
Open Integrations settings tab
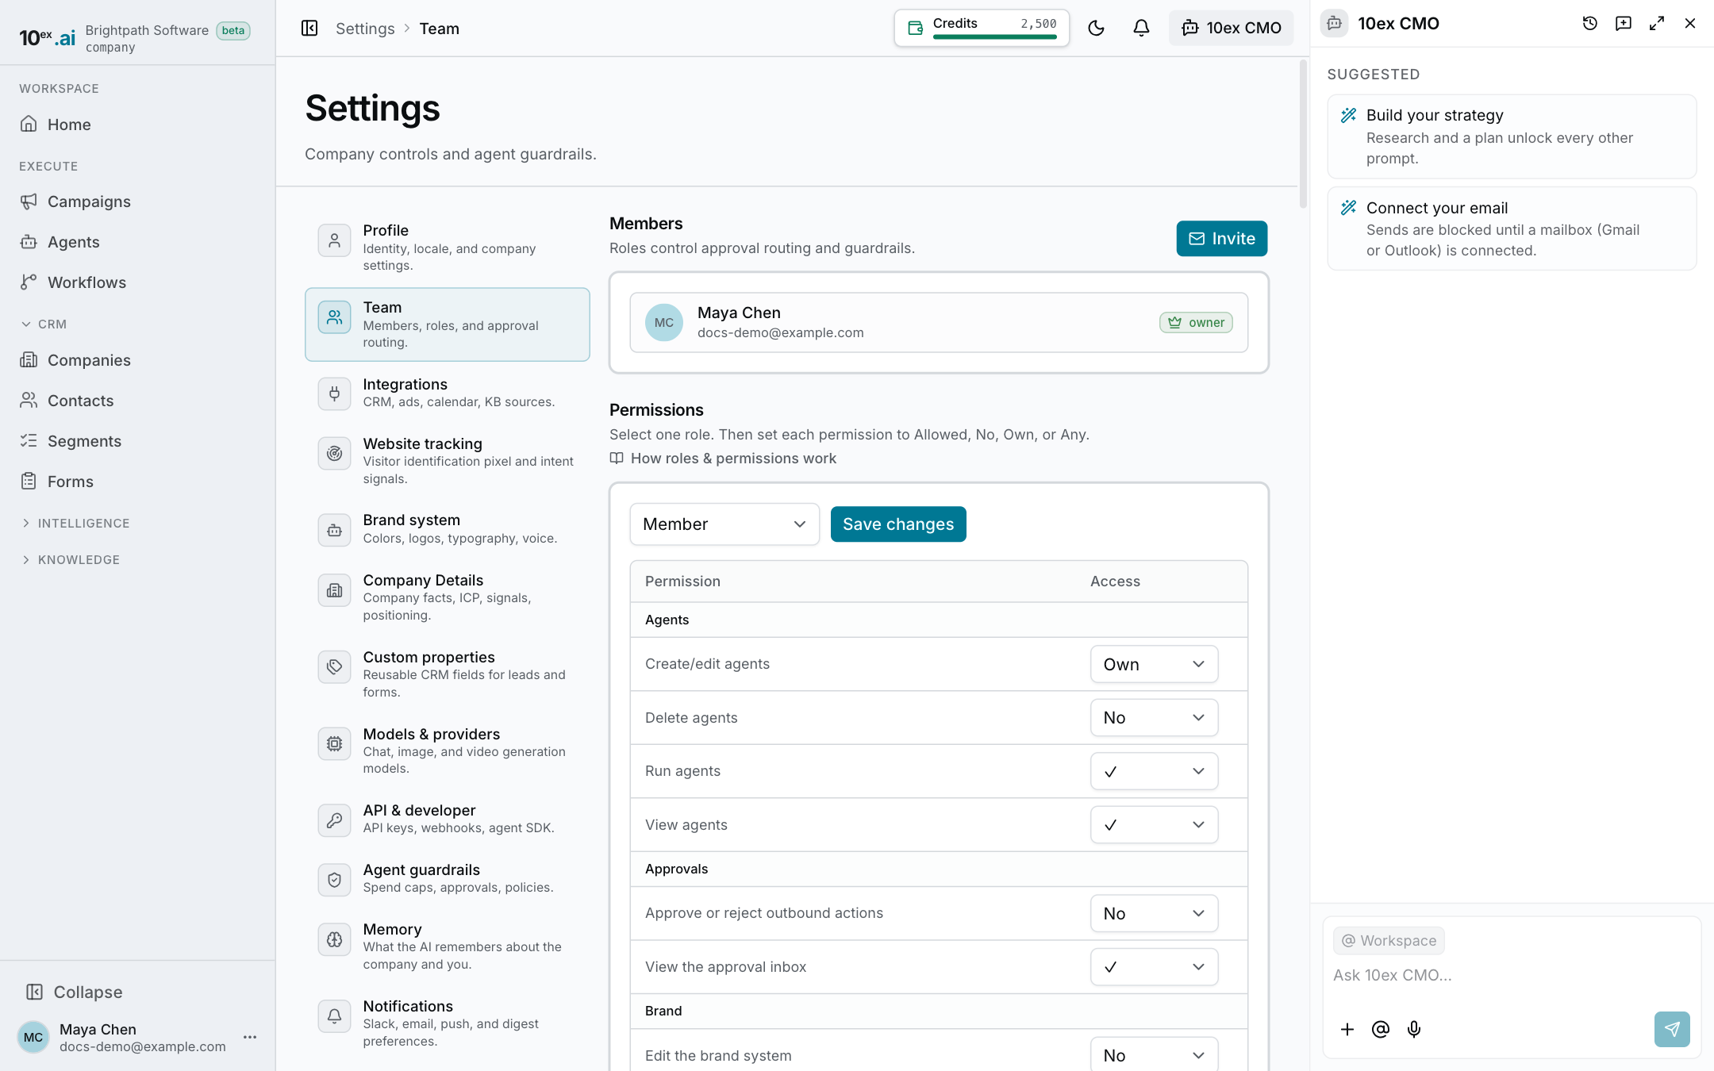point(448,393)
